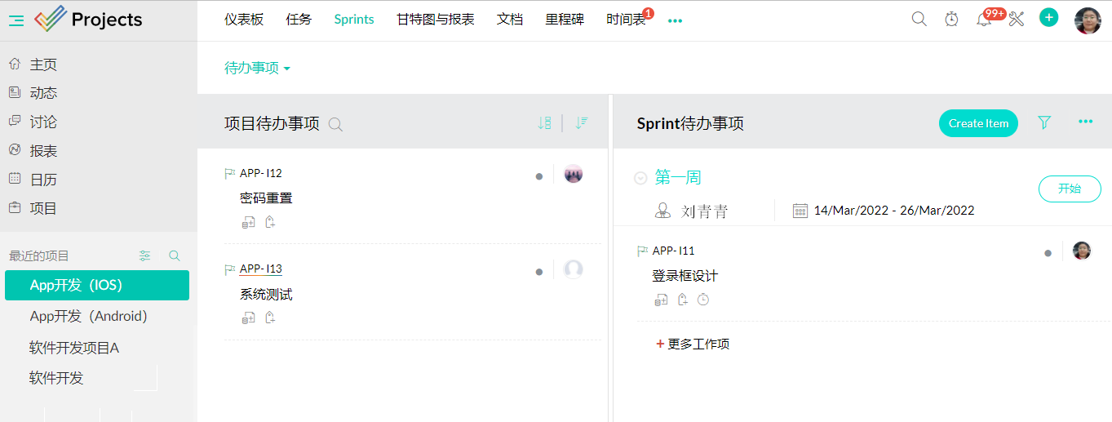The image size is (1112, 422).
Task: Click the 更多工作项 add link
Action: click(x=693, y=344)
